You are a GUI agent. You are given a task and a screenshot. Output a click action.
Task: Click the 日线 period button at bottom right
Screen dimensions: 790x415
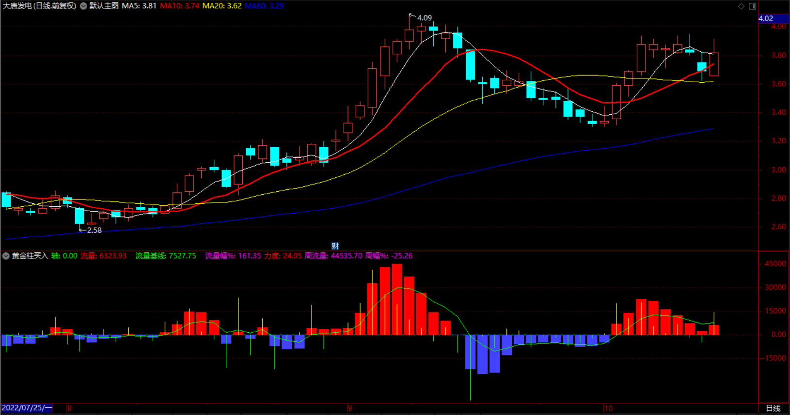773,408
